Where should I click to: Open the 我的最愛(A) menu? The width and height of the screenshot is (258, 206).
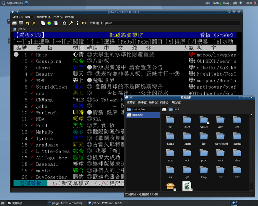pyautogui.click(x=44, y=17)
